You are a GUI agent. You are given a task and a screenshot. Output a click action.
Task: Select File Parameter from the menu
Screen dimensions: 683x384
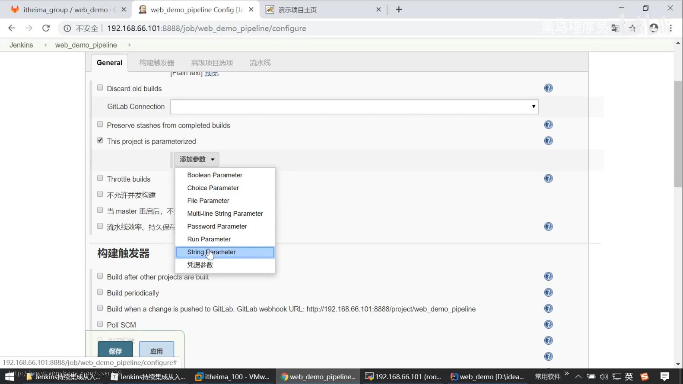click(x=225, y=201)
